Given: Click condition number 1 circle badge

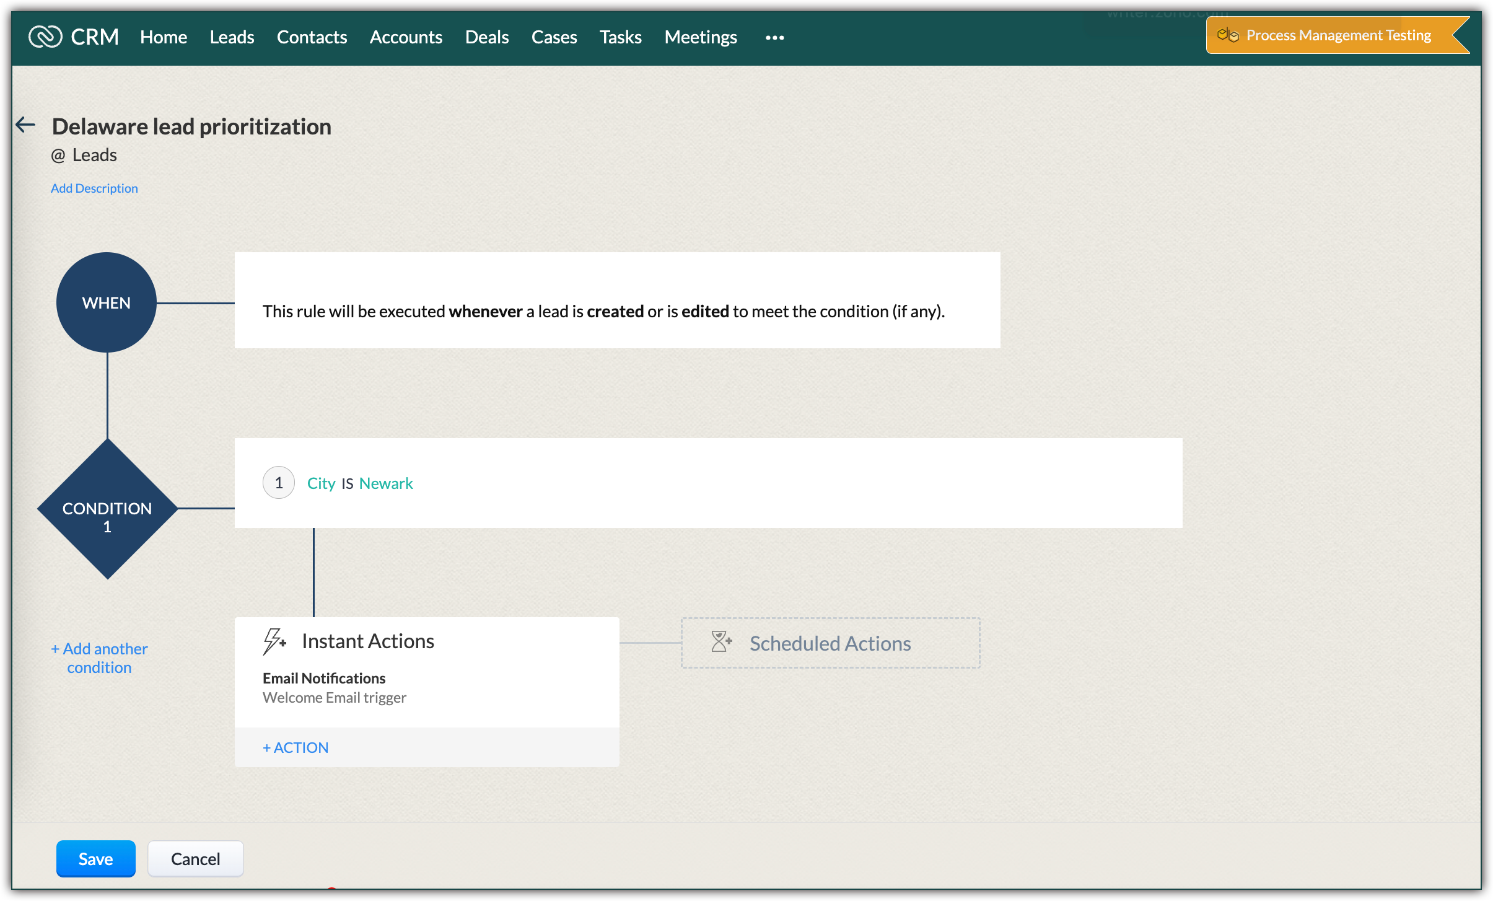Looking at the screenshot, I should click(x=279, y=483).
